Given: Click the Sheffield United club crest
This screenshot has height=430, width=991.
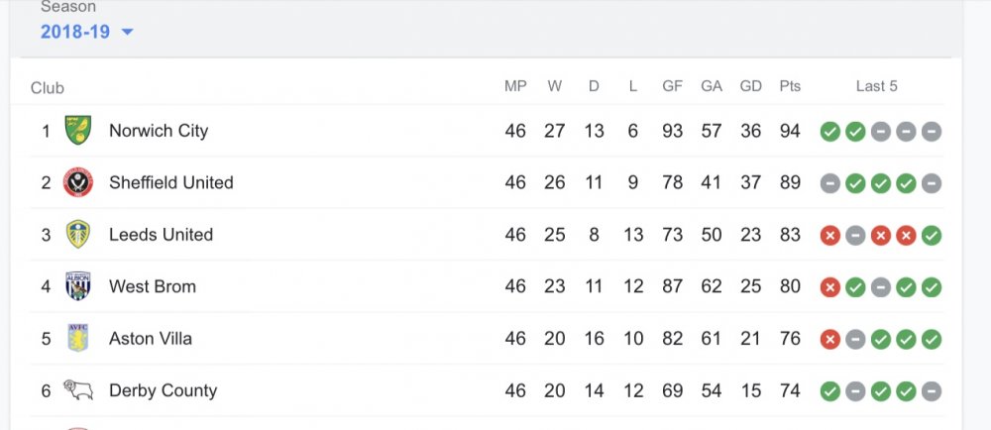Looking at the screenshot, I should [x=78, y=183].
